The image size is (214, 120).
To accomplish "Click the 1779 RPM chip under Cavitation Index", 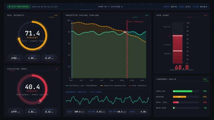I will click(15, 111).
